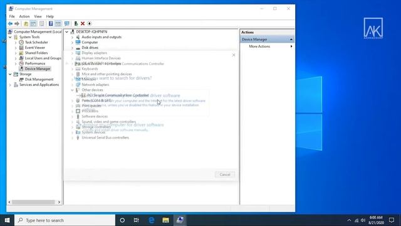
Task: Open the File menu
Action: pyautogui.click(x=12, y=16)
